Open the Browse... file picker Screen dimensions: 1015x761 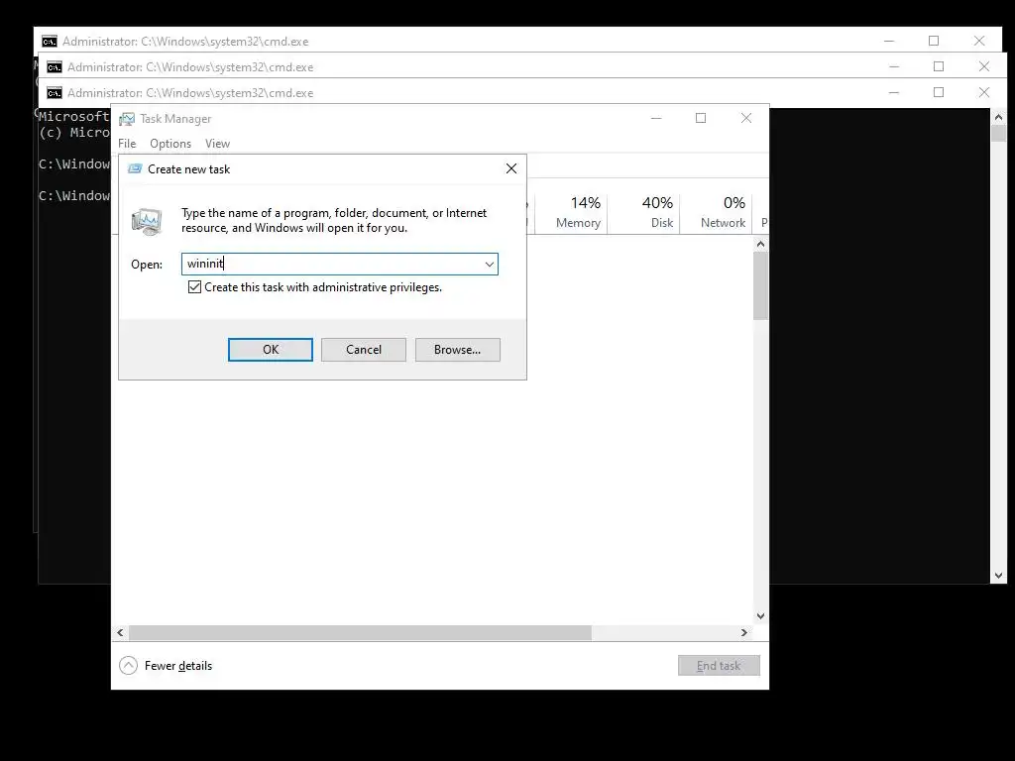457,350
